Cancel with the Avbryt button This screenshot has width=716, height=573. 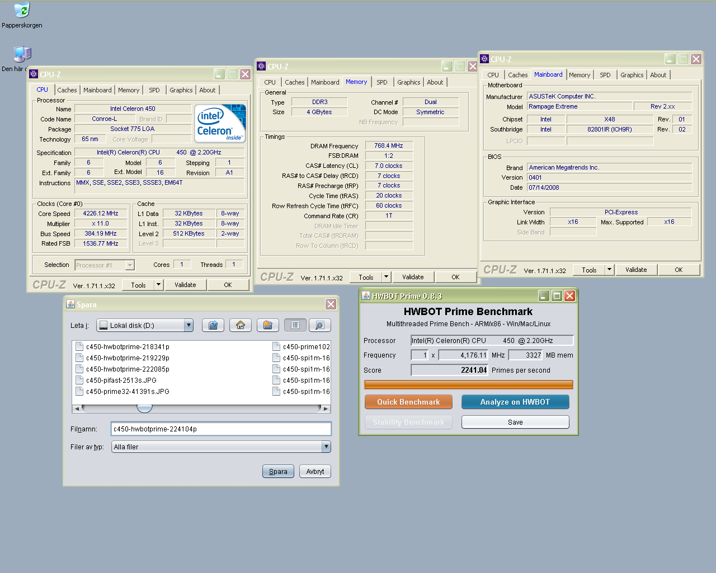pos(315,471)
